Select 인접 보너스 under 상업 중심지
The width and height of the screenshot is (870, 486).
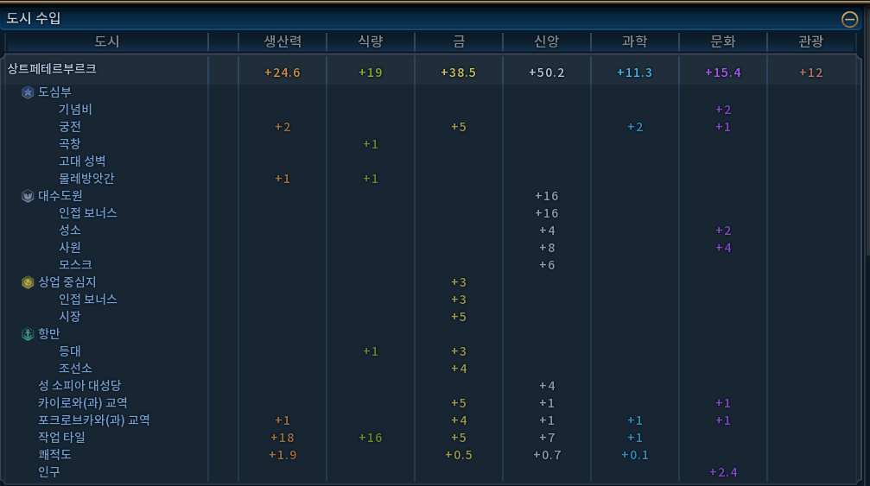[87, 300]
